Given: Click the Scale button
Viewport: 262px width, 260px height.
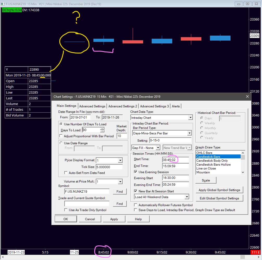Looking at the screenshot, I should pos(206,180).
